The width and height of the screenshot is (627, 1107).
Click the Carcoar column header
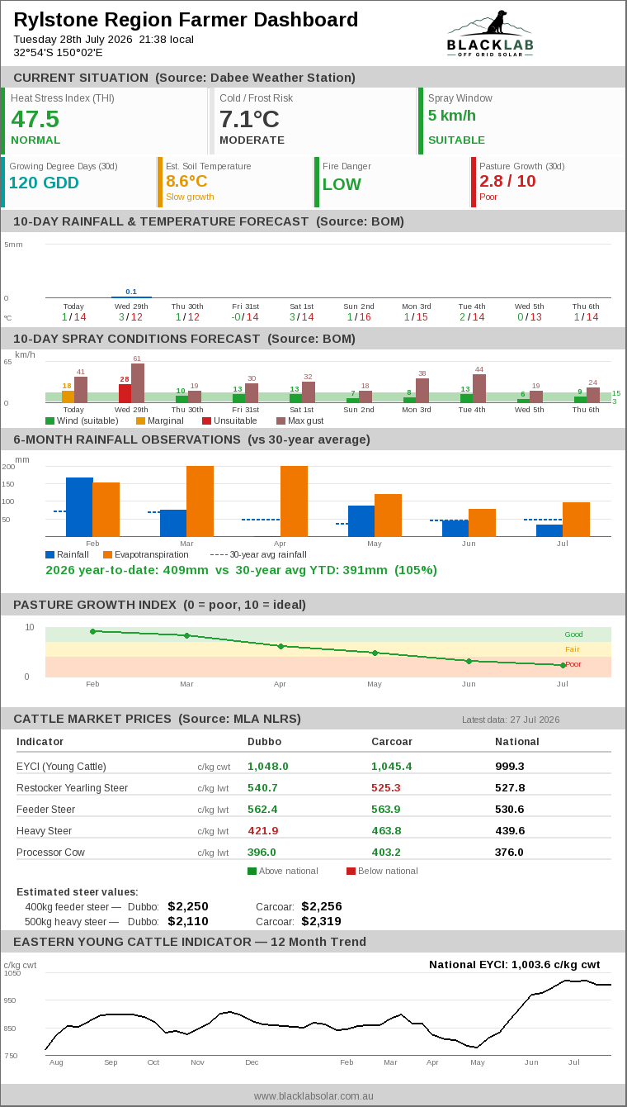coord(392,742)
